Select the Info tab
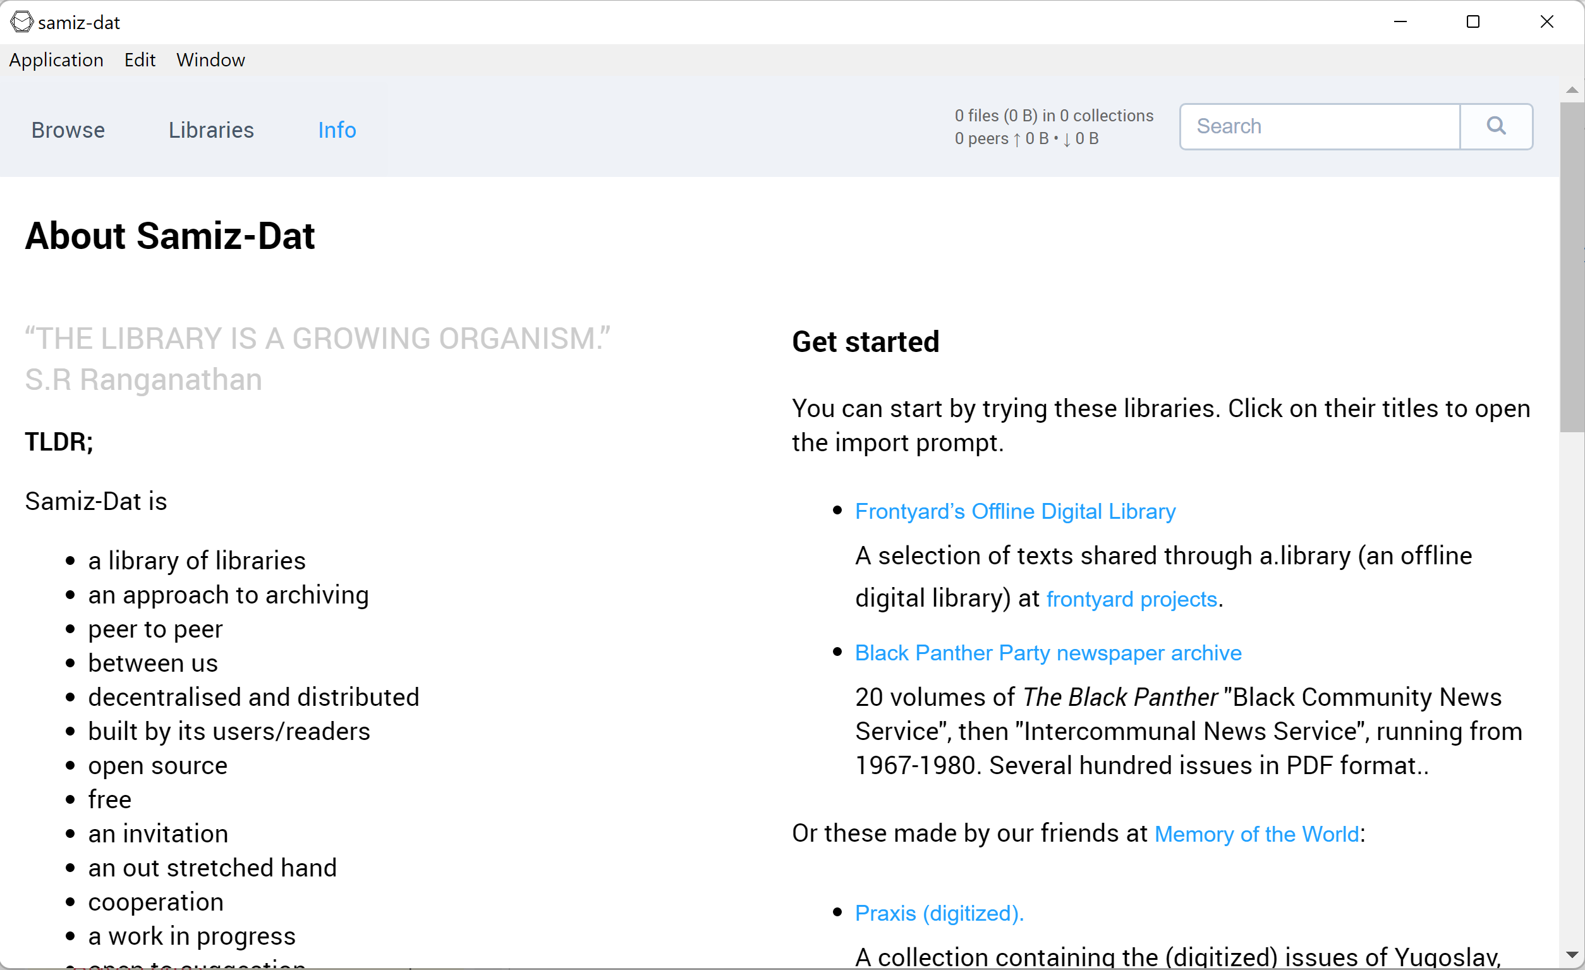Screen dimensions: 1585x970 click(336, 130)
